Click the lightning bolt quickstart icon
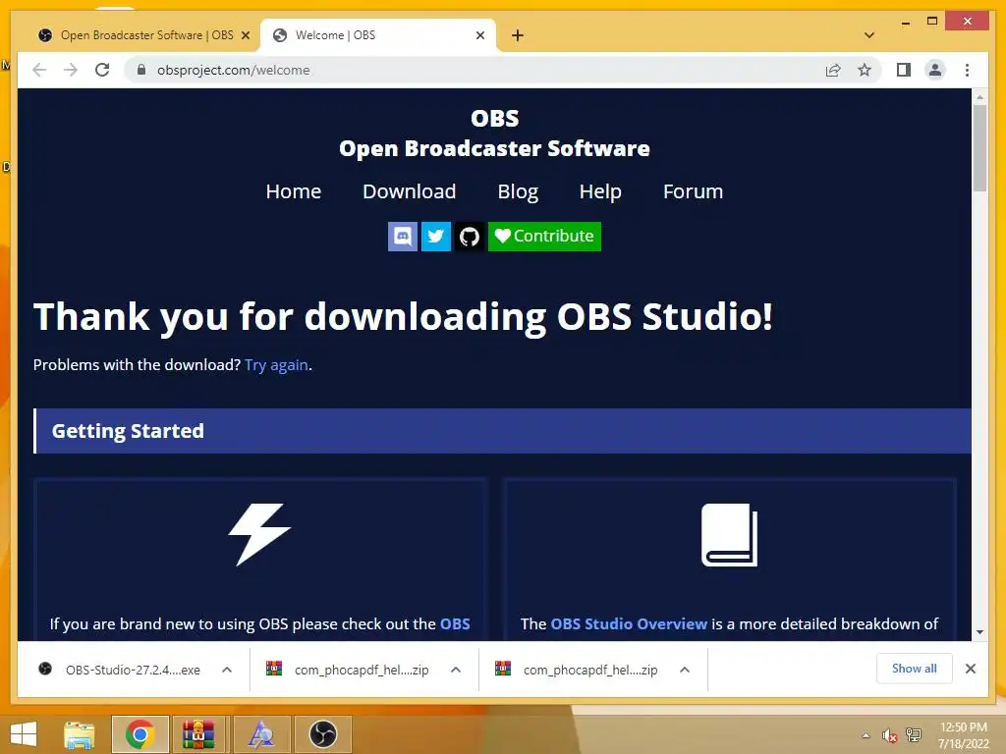Viewport: 1006px width, 754px height. (259, 534)
